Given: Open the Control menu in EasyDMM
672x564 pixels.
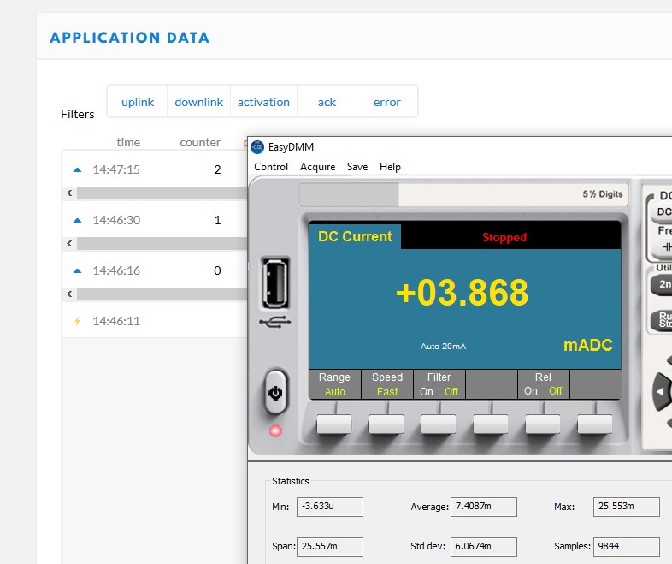Looking at the screenshot, I should tap(271, 167).
